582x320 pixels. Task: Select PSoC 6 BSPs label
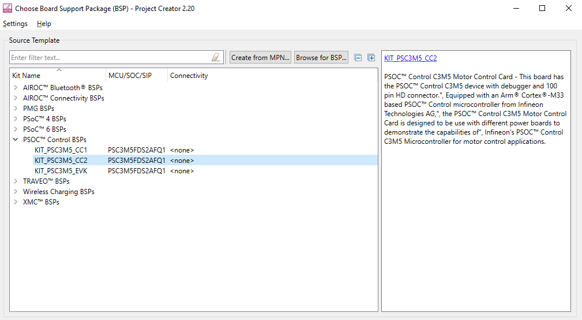(x=44, y=129)
